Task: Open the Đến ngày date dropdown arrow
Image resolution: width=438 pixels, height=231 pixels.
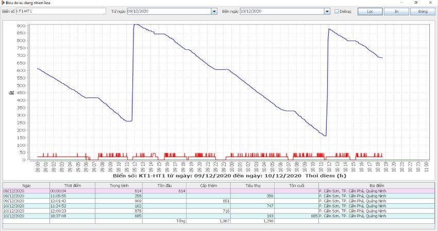Action: point(327,11)
